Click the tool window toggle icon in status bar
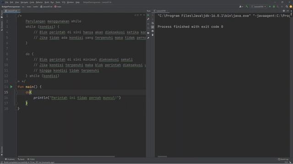This screenshot has width=293, height=164. [x=2, y=162]
